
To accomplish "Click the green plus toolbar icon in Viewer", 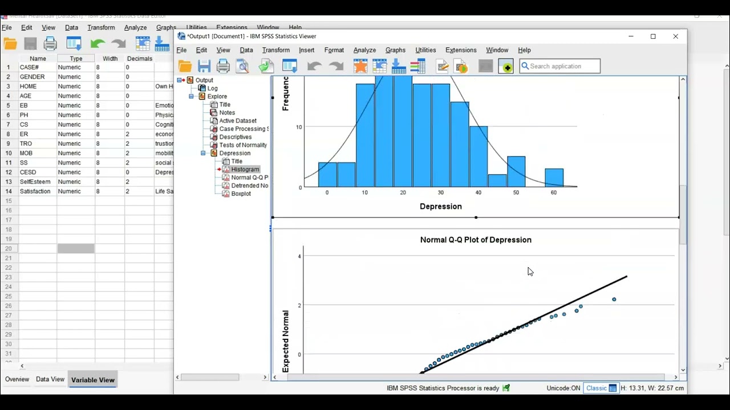I will (506, 67).
